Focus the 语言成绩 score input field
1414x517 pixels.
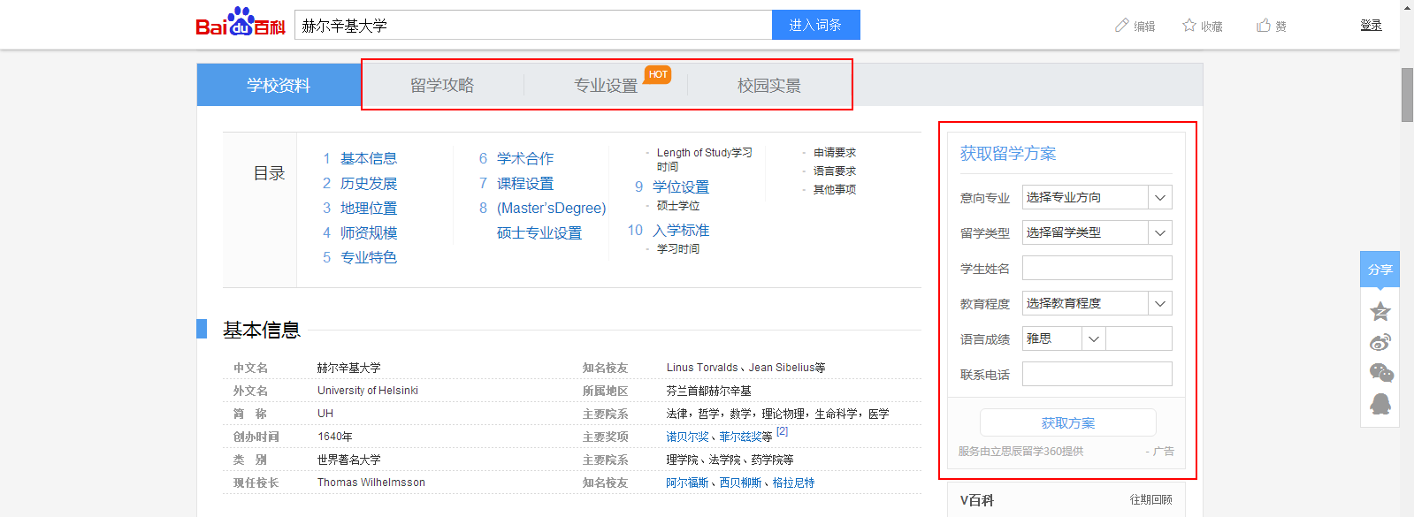pyautogui.click(x=1139, y=338)
